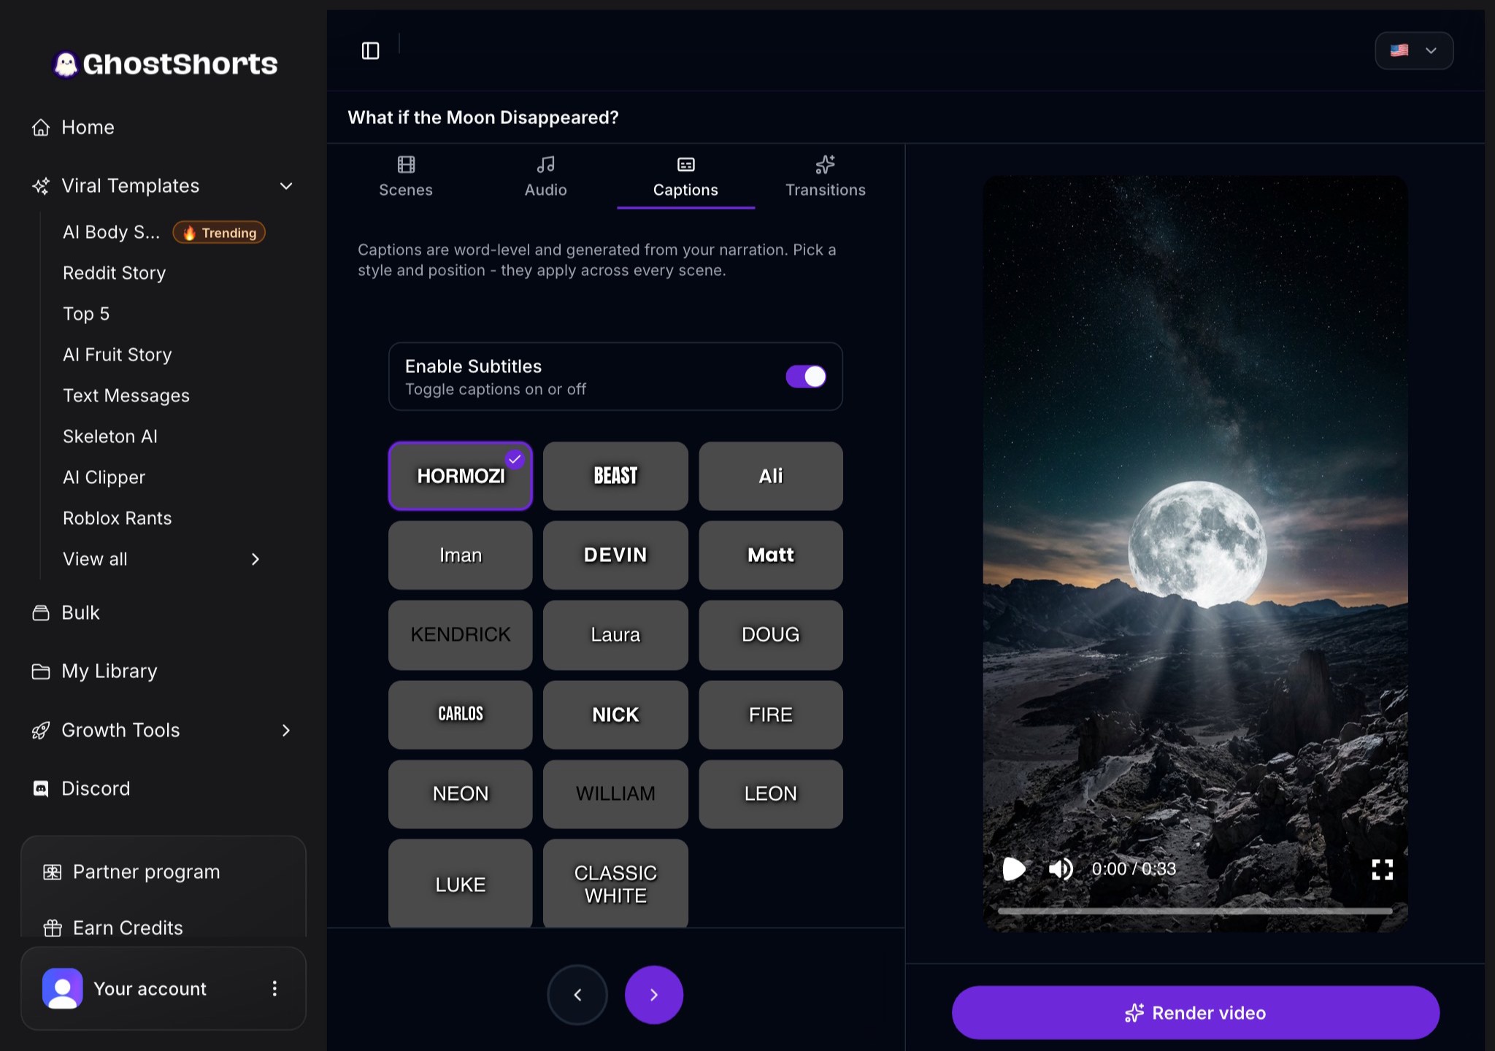Viewport: 1495px width, 1051px height.
Task: Select the KENDRICK caption style
Action: (x=461, y=635)
